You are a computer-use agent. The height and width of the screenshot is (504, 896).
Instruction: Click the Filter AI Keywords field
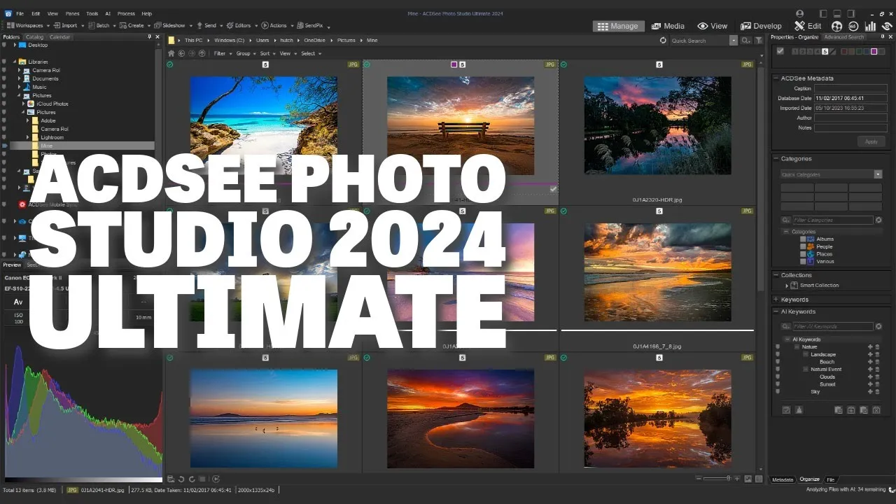(x=832, y=326)
